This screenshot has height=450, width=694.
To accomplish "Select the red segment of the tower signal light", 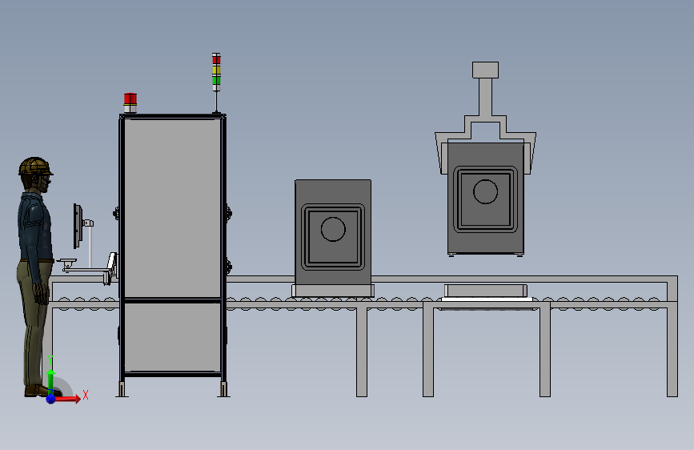I will pyautogui.click(x=216, y=59).
